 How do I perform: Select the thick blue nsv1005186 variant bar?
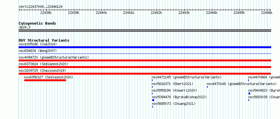pyautogui.click(x=145, y=47)
